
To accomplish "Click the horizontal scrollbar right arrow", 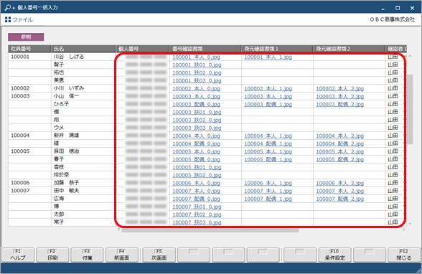I will point(404,230).
